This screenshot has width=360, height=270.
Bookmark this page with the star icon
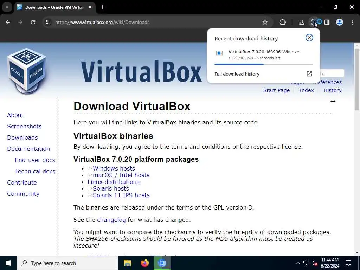coord(265,22)
